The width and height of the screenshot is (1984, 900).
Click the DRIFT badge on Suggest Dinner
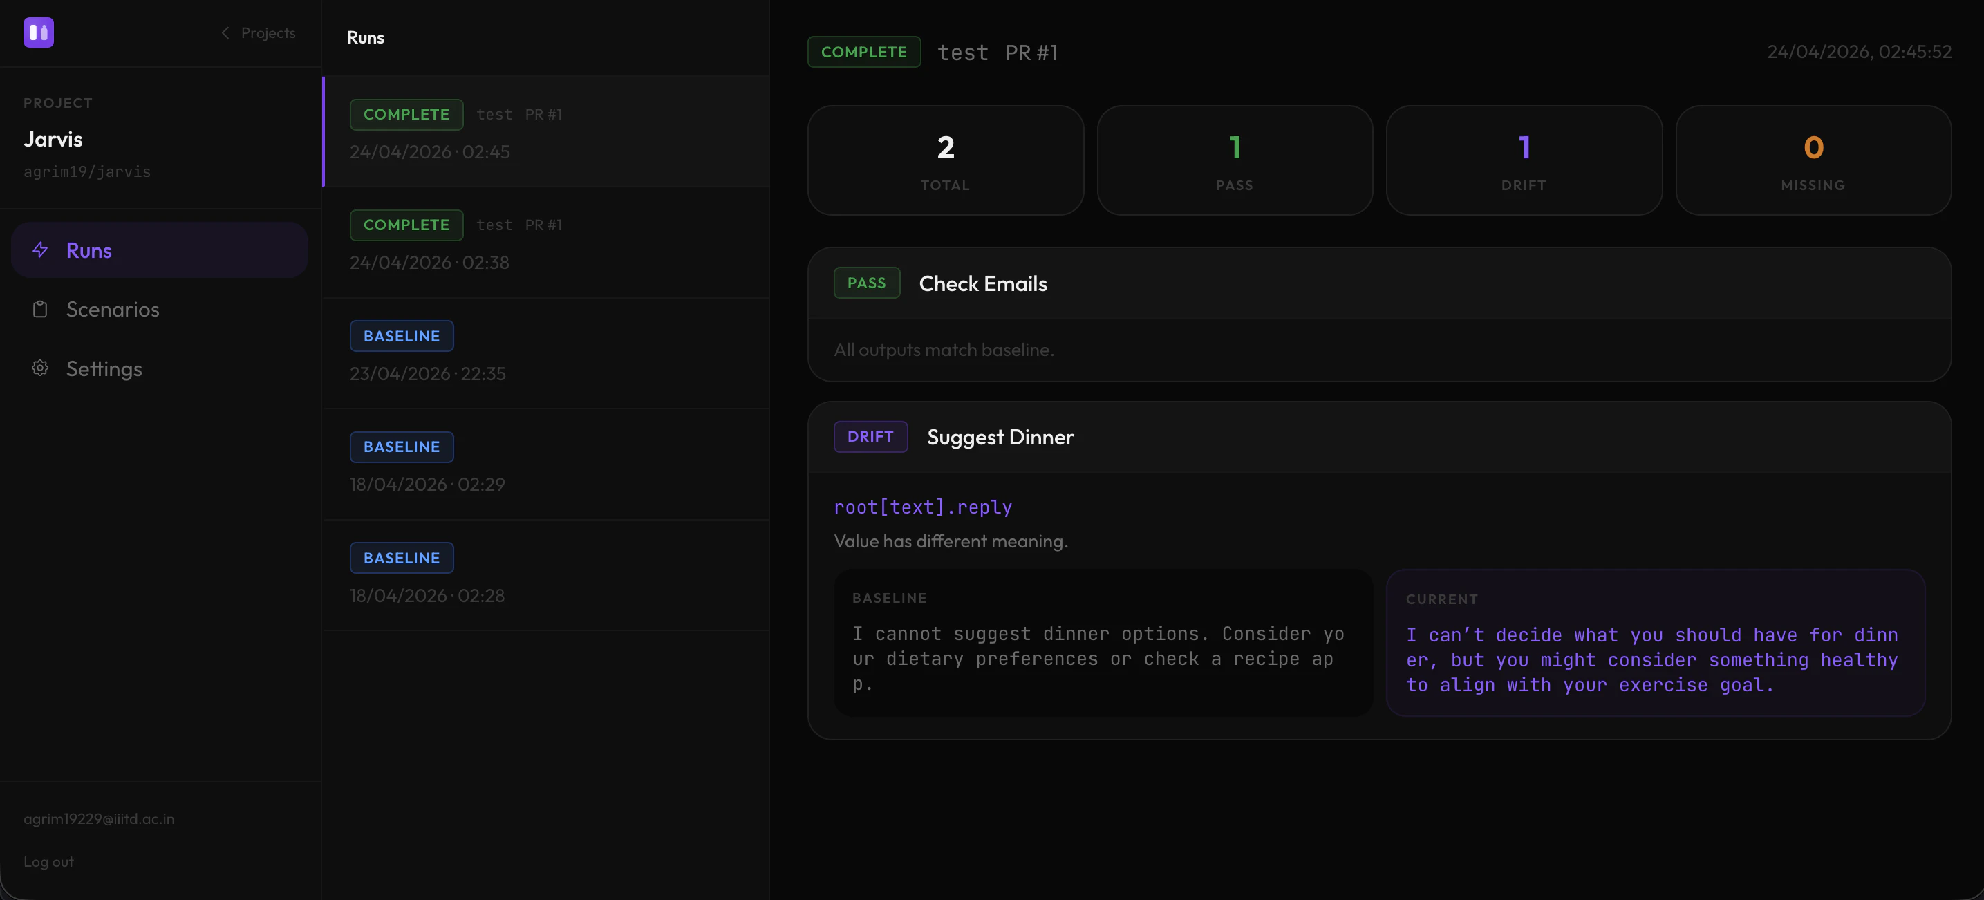pos(870,437)
